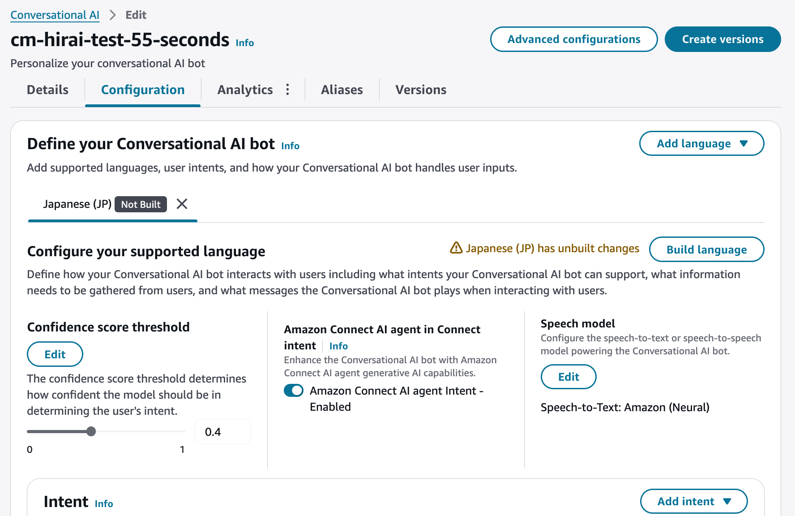Disable the Amazon Connect AI agent Intent toggle
The height and width of the screenshot is (516, 795).
pos(294,391)
